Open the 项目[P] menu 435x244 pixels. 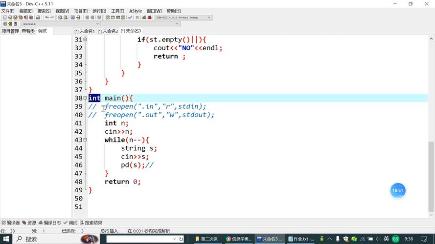coord(81,11)
